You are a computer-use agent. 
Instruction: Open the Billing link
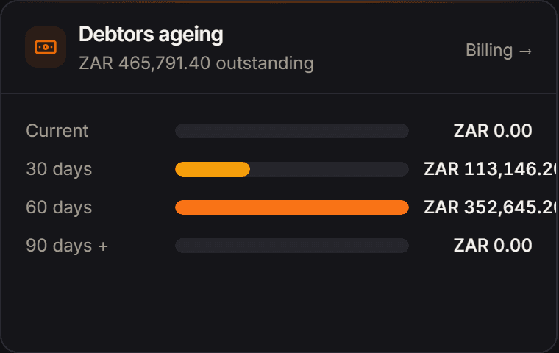point(499,50)
